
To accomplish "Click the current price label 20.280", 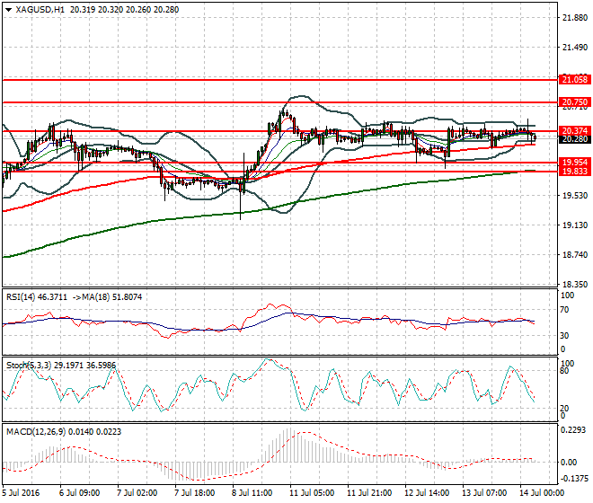I will click(575, 139).
